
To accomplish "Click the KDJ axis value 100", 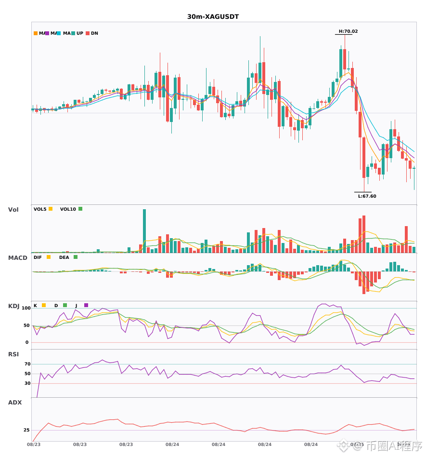I will (26, 308).
